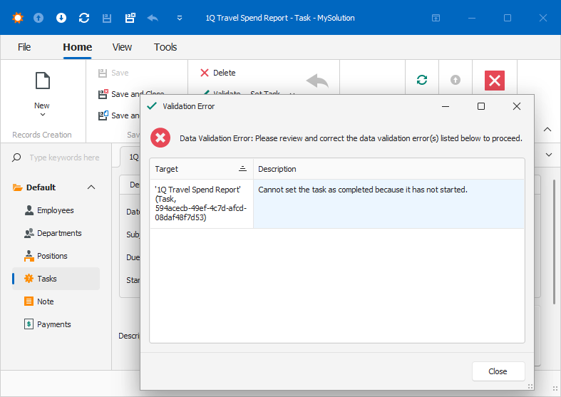This screenshot has height=397, width=561.
Task: Click the refresh icon in title bar
Action: [x=84, y=18]
